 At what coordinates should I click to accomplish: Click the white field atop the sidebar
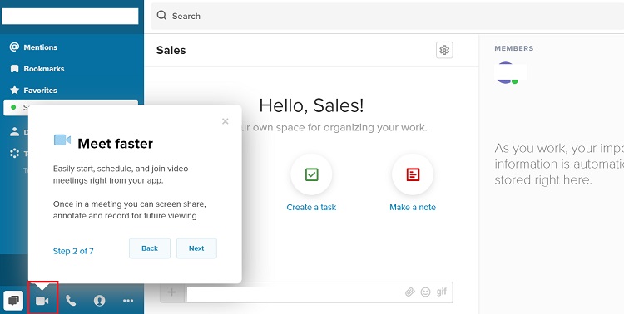tap(70, 17)
